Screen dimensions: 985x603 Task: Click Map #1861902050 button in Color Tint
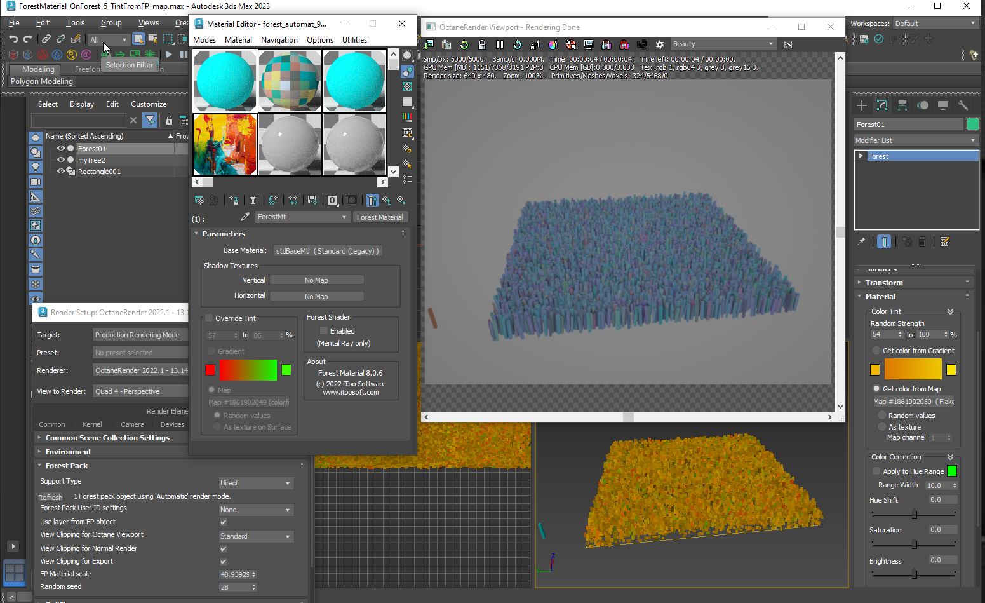(x=913, y=402)
